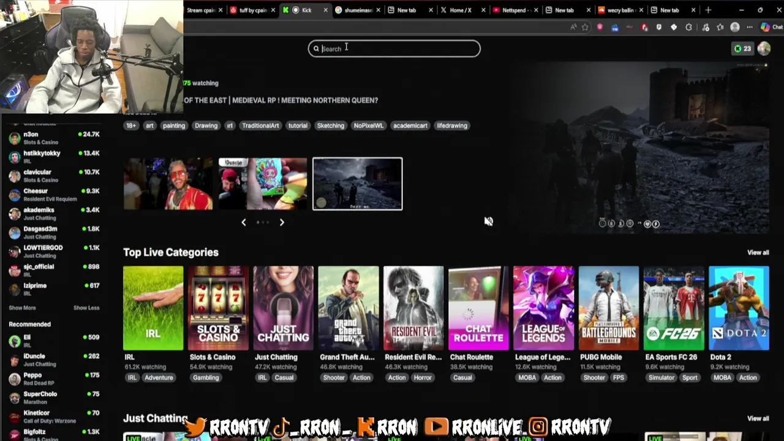Image resolution: width=784 pixels, height=441 pixels.
Task: Open Iziprime's avatar in sidebar
Action: pyautogui.click(x=14, y=289)
